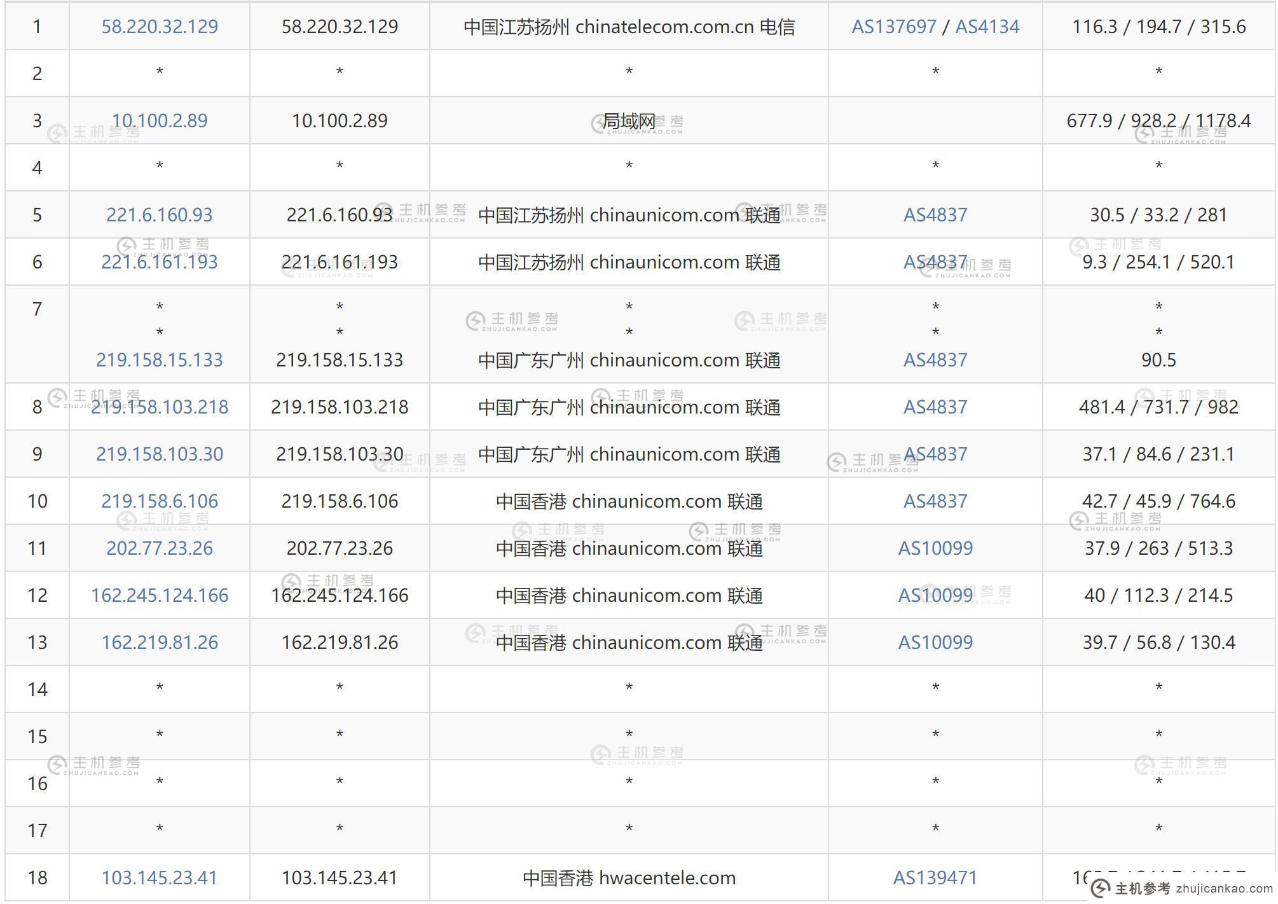Open the 221.6.160.93 IP link
This screenshot has width=1278, height=904.
click(x=160, y=215)
